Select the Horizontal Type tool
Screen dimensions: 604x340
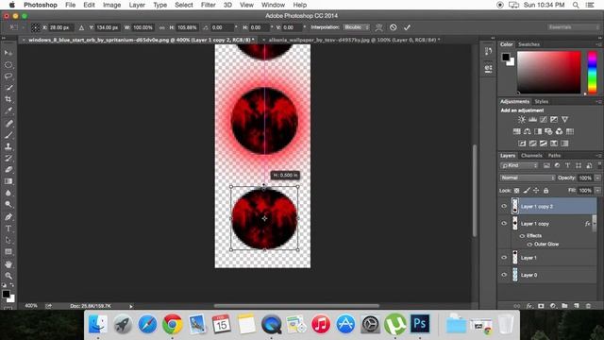8,229
